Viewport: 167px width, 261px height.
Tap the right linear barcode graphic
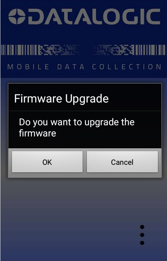coord(150,50)
